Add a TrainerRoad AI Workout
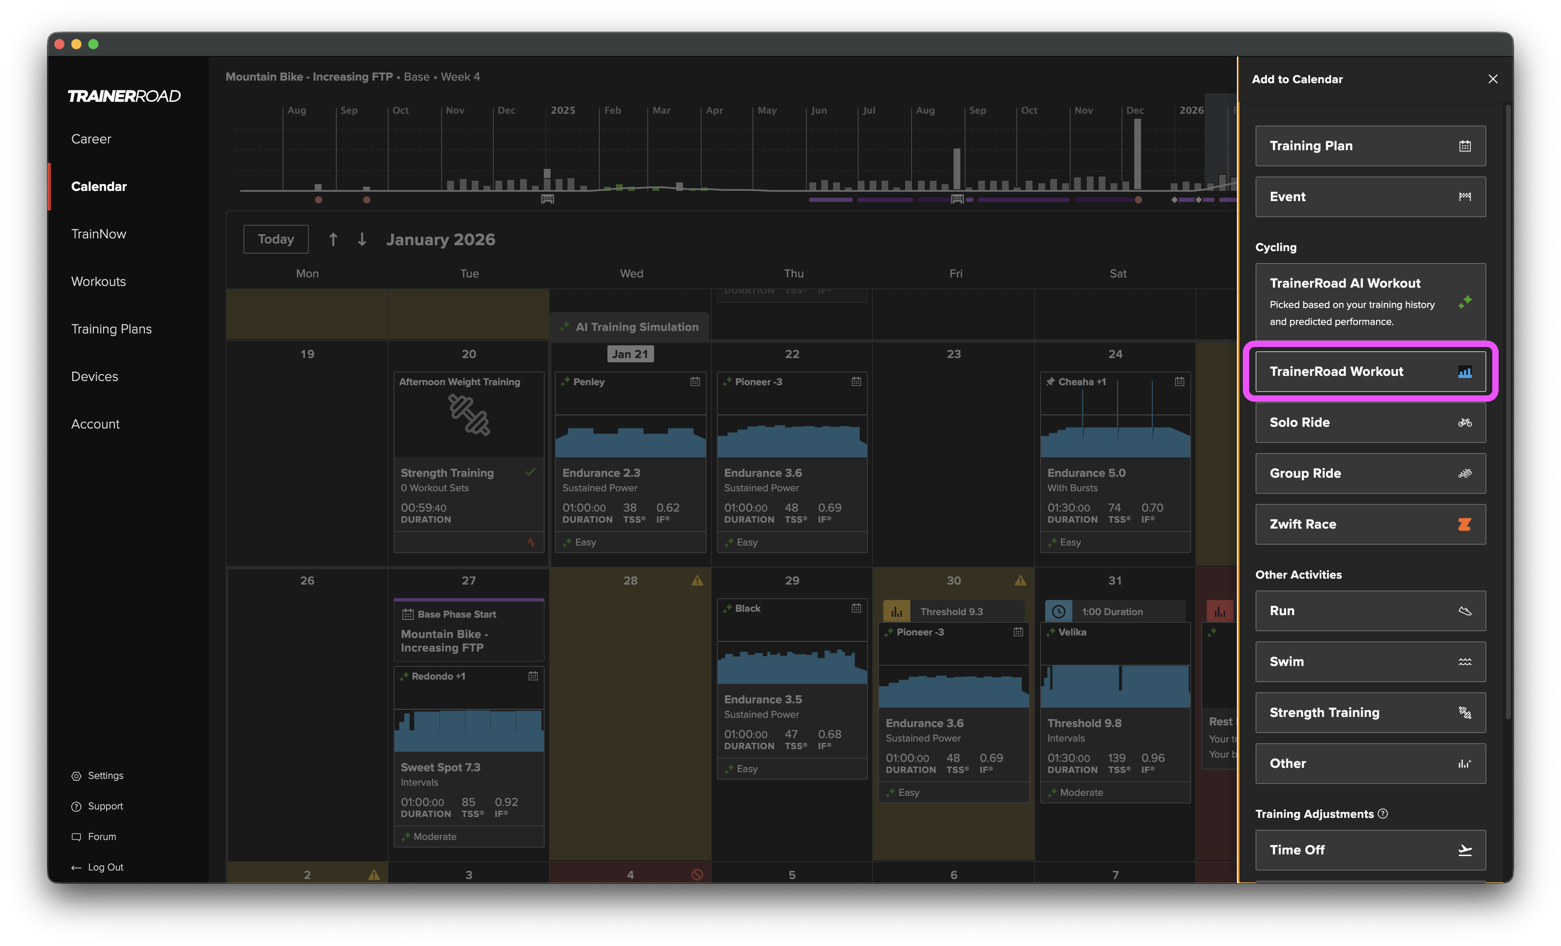 pos(1370,302)
